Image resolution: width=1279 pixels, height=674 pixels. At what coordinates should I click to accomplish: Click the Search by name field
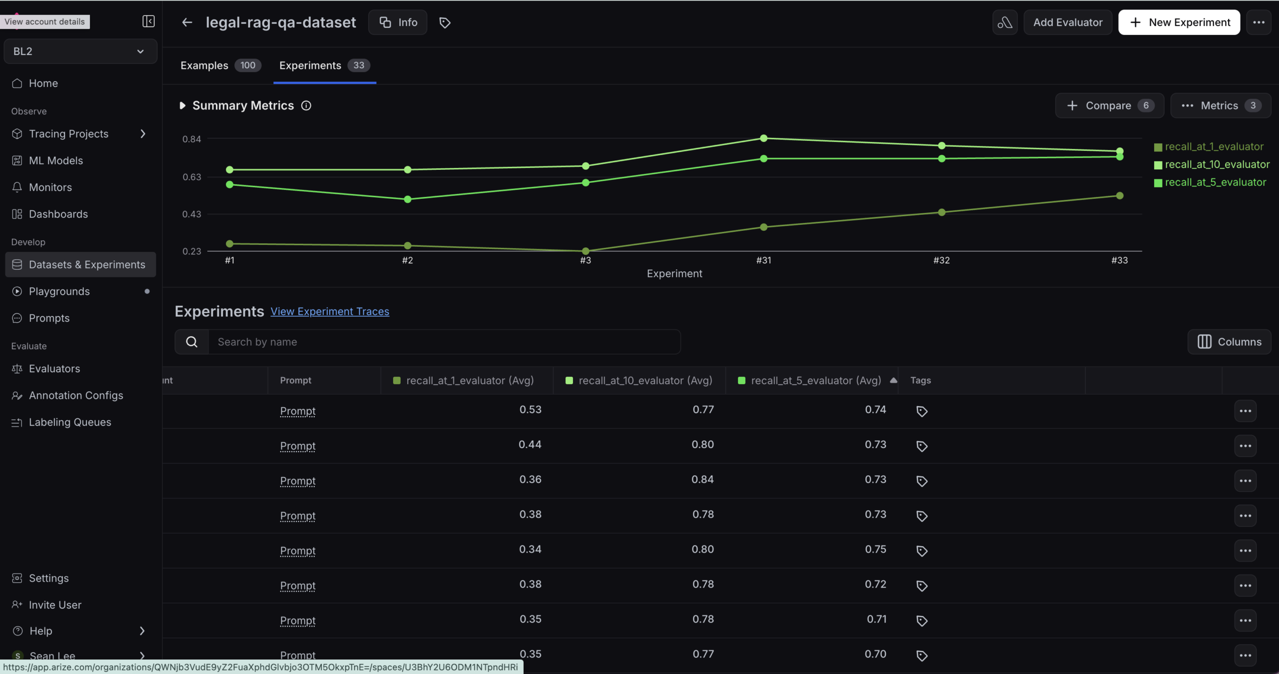pos(445,342)
